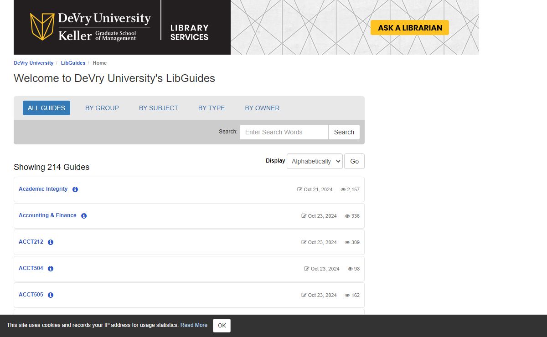This screenshot has height=337, width=547.
Task: Click the Read More cookies link
Action: pos(194,325)
